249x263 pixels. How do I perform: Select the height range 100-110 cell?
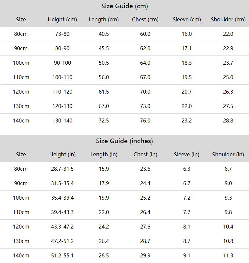(x=62, y=77)
